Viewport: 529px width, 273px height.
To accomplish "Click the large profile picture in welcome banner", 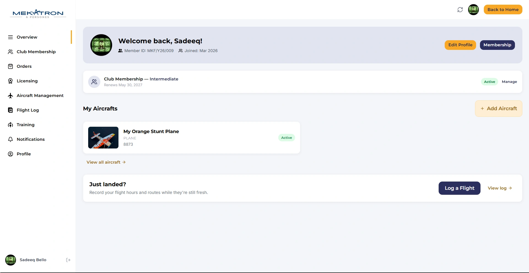I will 101,45.
